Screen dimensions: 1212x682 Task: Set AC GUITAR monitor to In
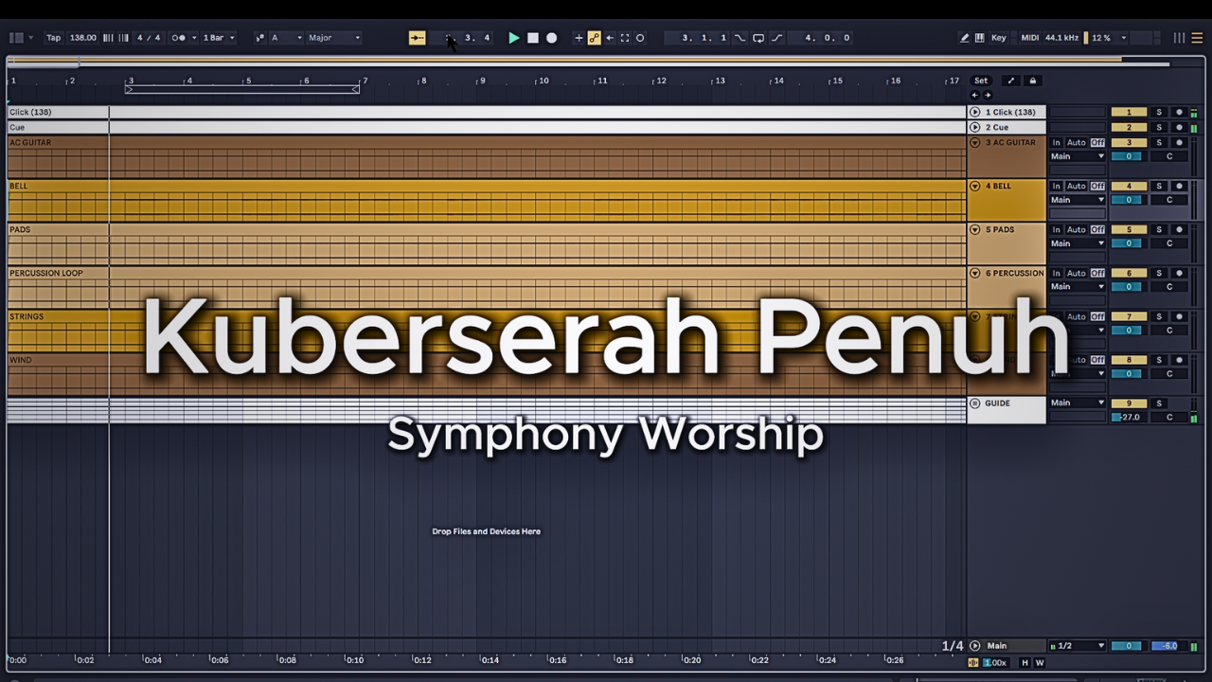click(x=1057, y=143)
